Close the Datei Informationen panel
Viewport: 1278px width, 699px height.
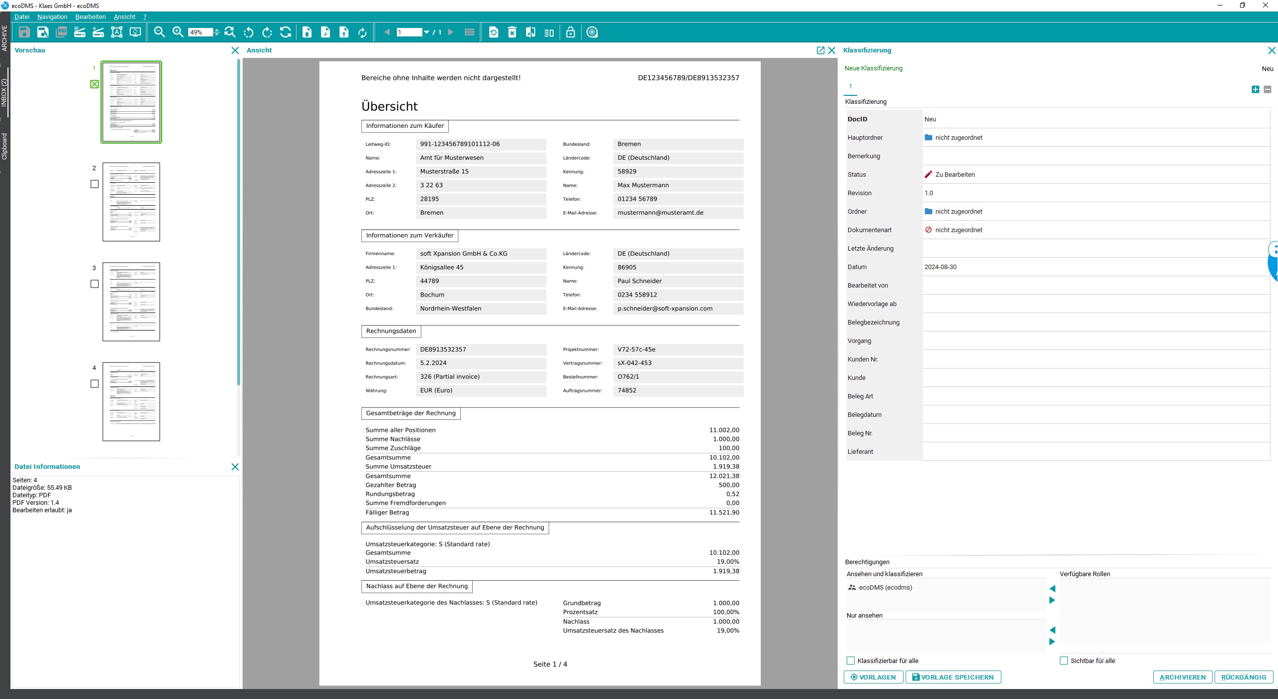(235, 467)
